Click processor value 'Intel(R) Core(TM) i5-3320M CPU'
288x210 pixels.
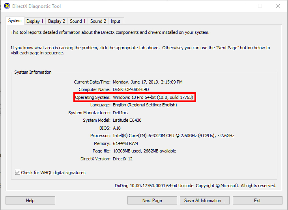click(x=144, y=136)
